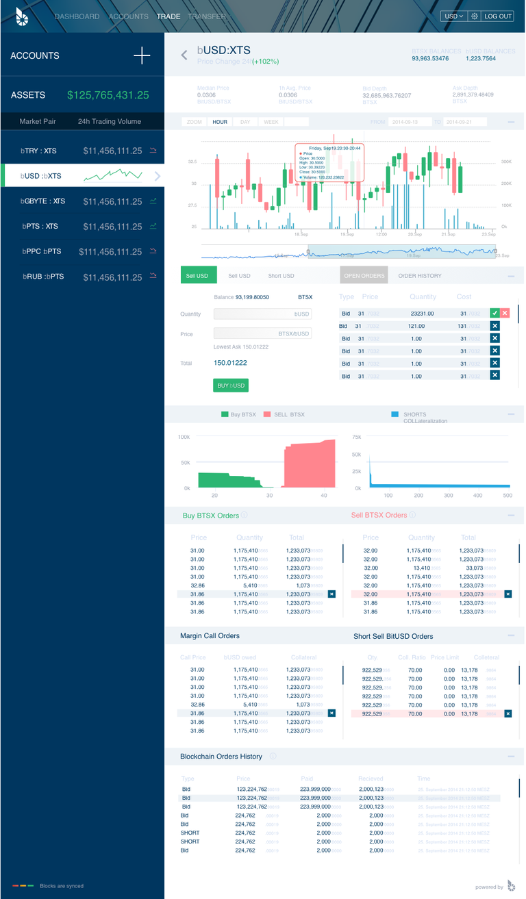Remove the highlighted Sell BTSX order at 32.00
The width and height of the screenshot is (526, 899).
tap(508, 594)
